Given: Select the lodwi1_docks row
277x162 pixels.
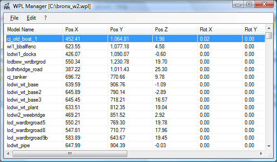Looking at the screenshot, I should [135, 54].
